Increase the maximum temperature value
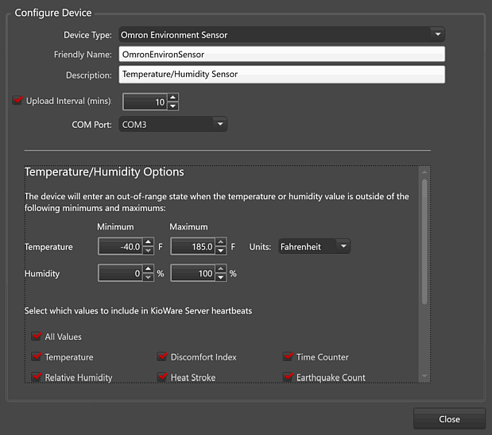Viewport: 492px width, 435px height. 221,241
